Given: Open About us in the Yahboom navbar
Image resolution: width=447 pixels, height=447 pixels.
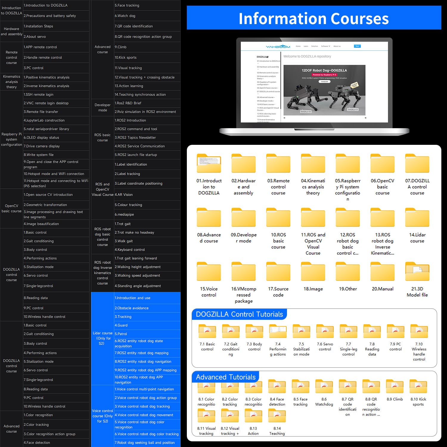Looking at the screenshot, I should tap(337, 46).
